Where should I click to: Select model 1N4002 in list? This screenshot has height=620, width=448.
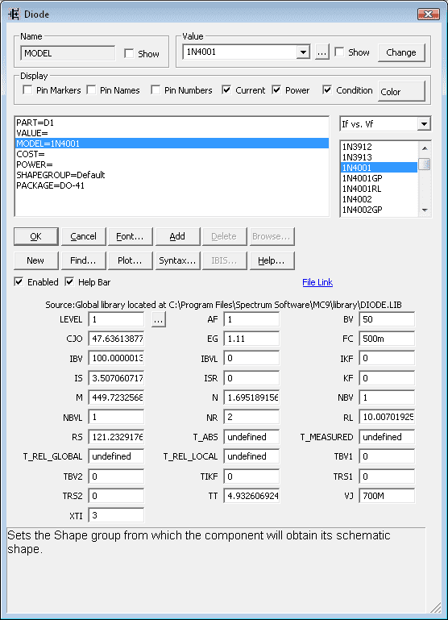379,199
